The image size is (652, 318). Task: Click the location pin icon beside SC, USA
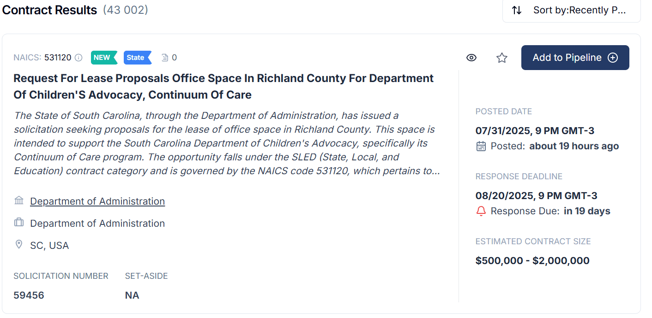(x=19, y=245)
